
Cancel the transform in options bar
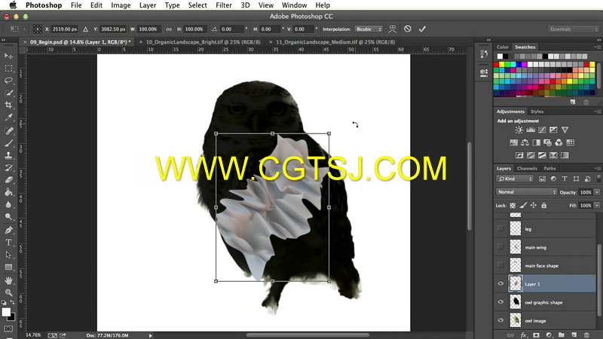(408, 29)
